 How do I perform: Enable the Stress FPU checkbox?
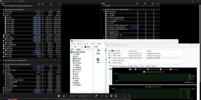tap(112, 53)
